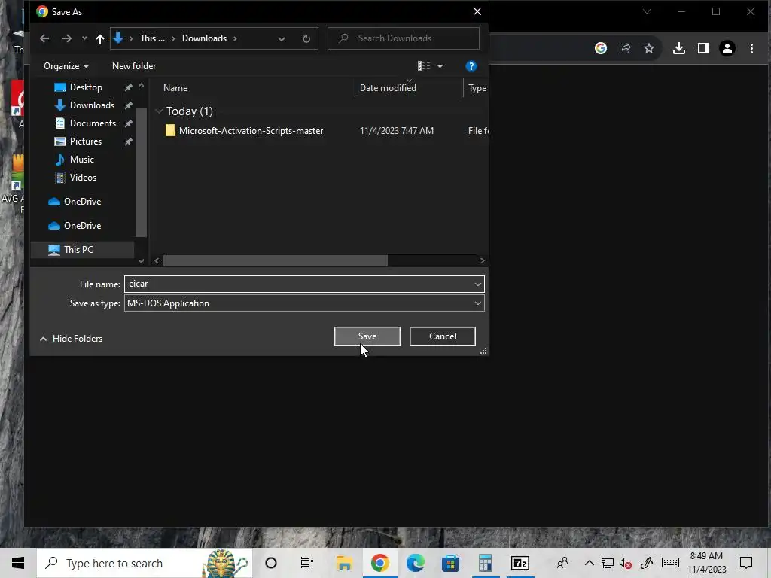771x578 pixels.
Task: Click the file list scroll right arrow
Action: (x=482, y=261)
